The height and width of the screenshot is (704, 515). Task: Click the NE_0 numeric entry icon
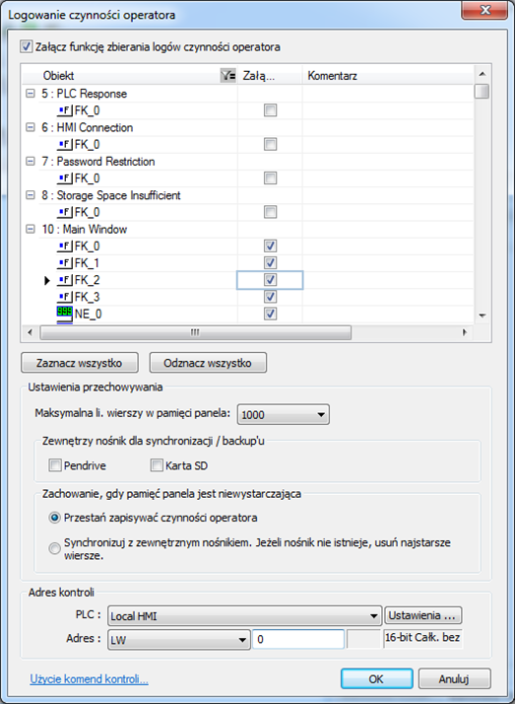click(65, 313)
